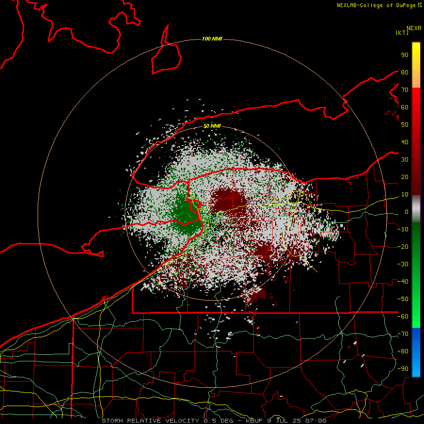Click the positive 50 knots scale label
This screenshot has height=424, width=424.
pos(405,125)
